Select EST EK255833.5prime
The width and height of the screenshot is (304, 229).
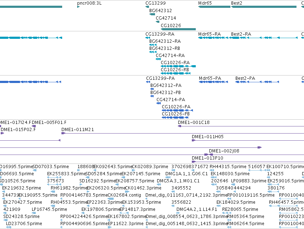click(x=66, y=174)
